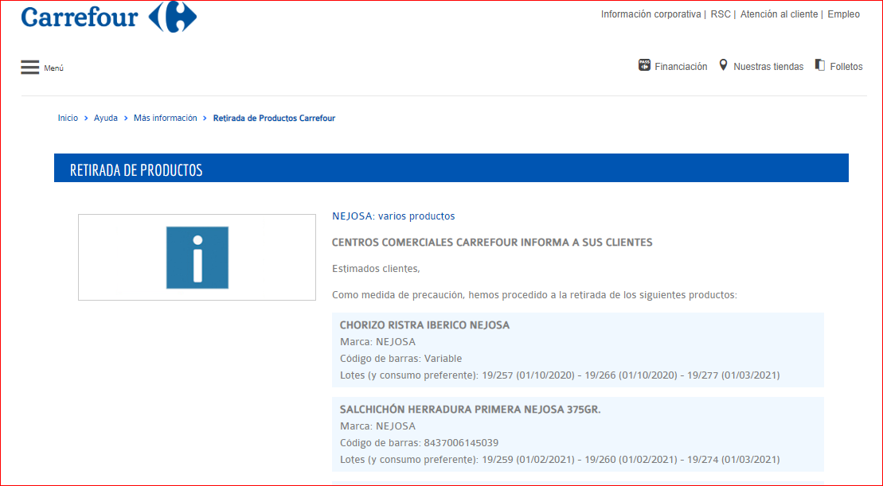Select Nuestras tiendas text link

point(768,67)
